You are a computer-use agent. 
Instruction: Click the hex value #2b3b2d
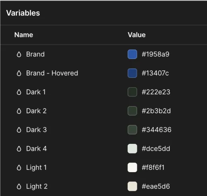click(x=156, y=111)
